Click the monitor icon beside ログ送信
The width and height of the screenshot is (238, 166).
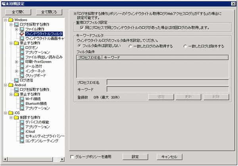(16, 80)
